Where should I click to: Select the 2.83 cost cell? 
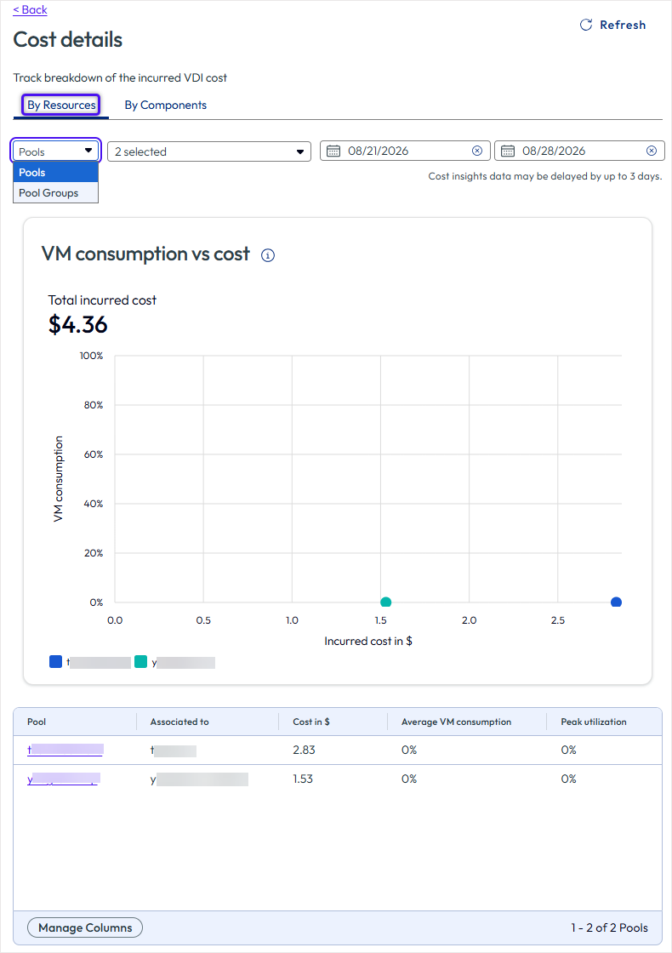tap(304, 750)
